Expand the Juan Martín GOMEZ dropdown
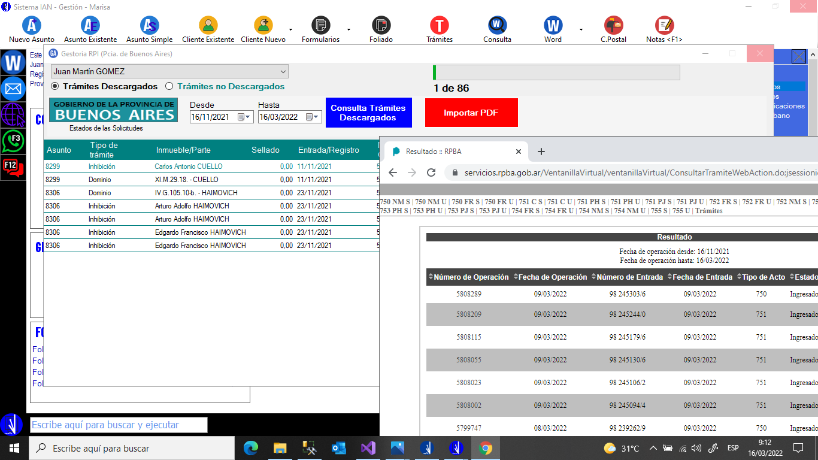The height and width of the screenshot is (460, 818). coord(283,71)
